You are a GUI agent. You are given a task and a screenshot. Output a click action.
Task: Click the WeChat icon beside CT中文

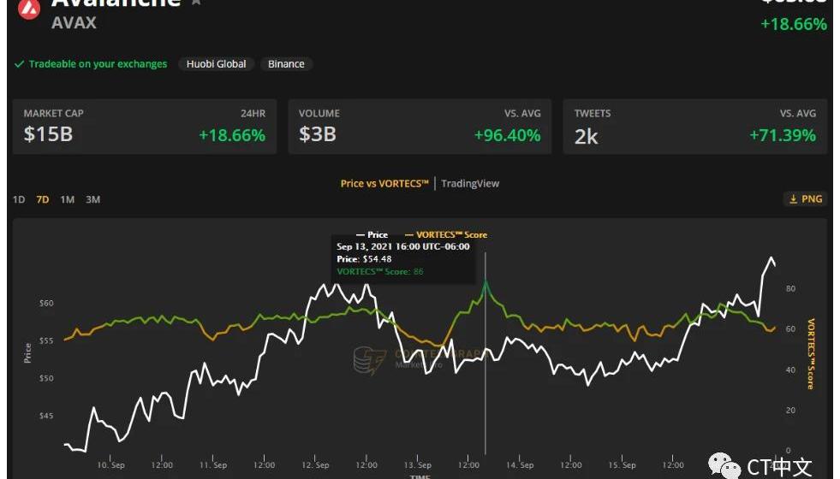coord(729,466)
